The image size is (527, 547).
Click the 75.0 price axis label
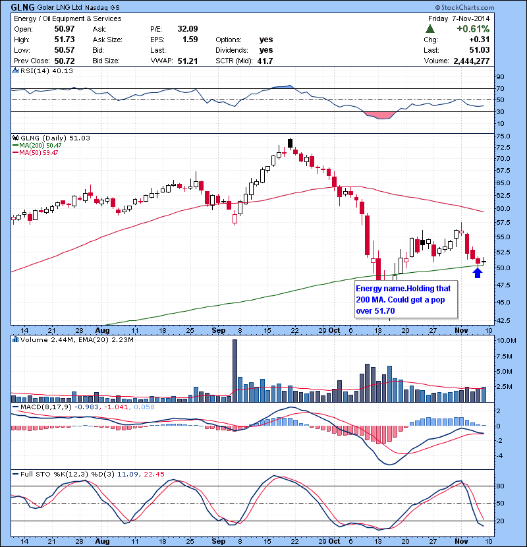pyautogui.click(x=503, y=136)
